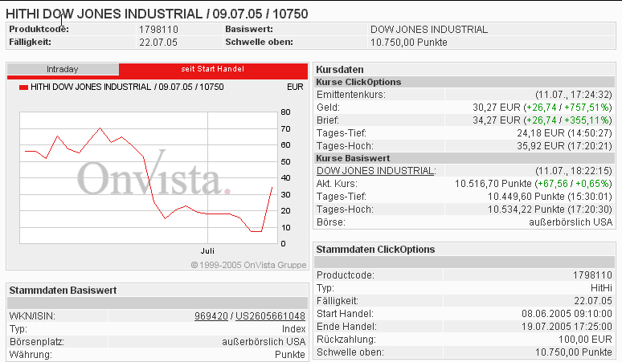Screen dimensions: 622x362
Task: Select Emittentenkurs timestamp (11.07., 17:24:32)
Action: [574, 95]
